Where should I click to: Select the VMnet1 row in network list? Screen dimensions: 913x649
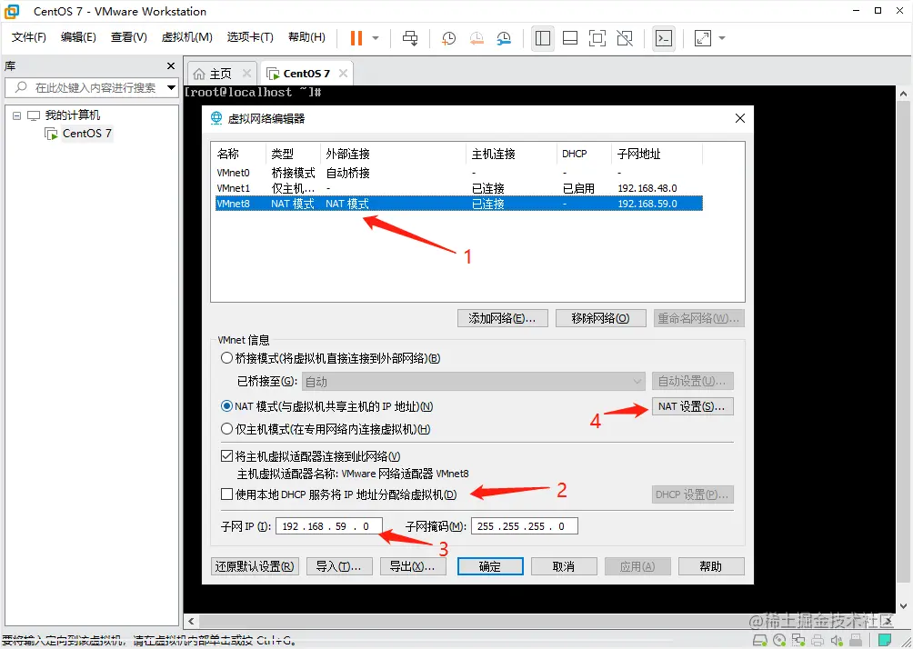(459, 188)
